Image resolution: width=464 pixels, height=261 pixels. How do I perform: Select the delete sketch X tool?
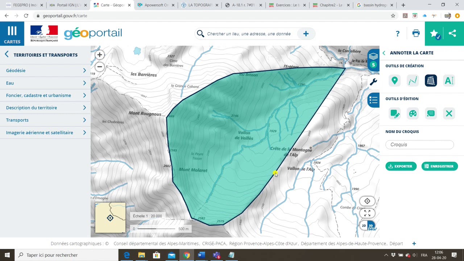pyautogui.click(x=449, y=113)
